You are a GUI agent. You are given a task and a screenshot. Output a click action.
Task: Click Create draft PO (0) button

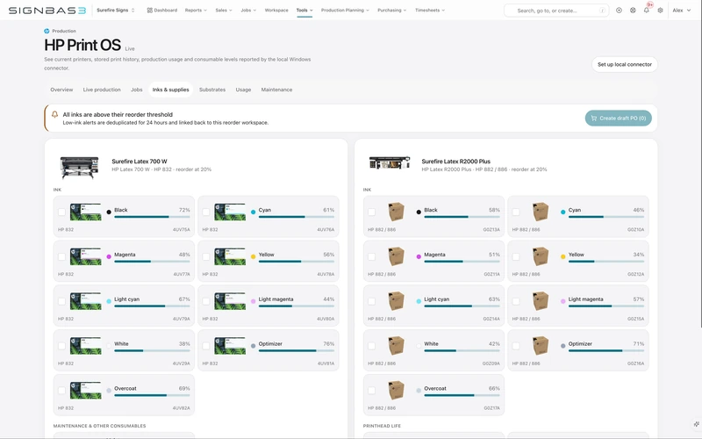[619, 119]
